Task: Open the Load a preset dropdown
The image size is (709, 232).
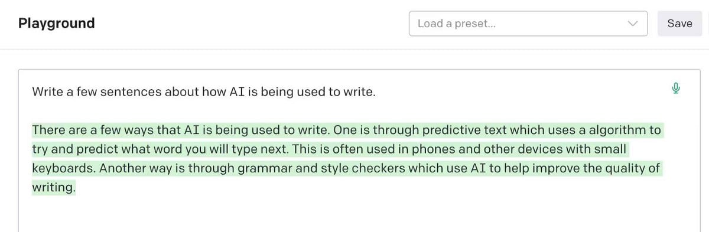Action: tap(528, 24)
